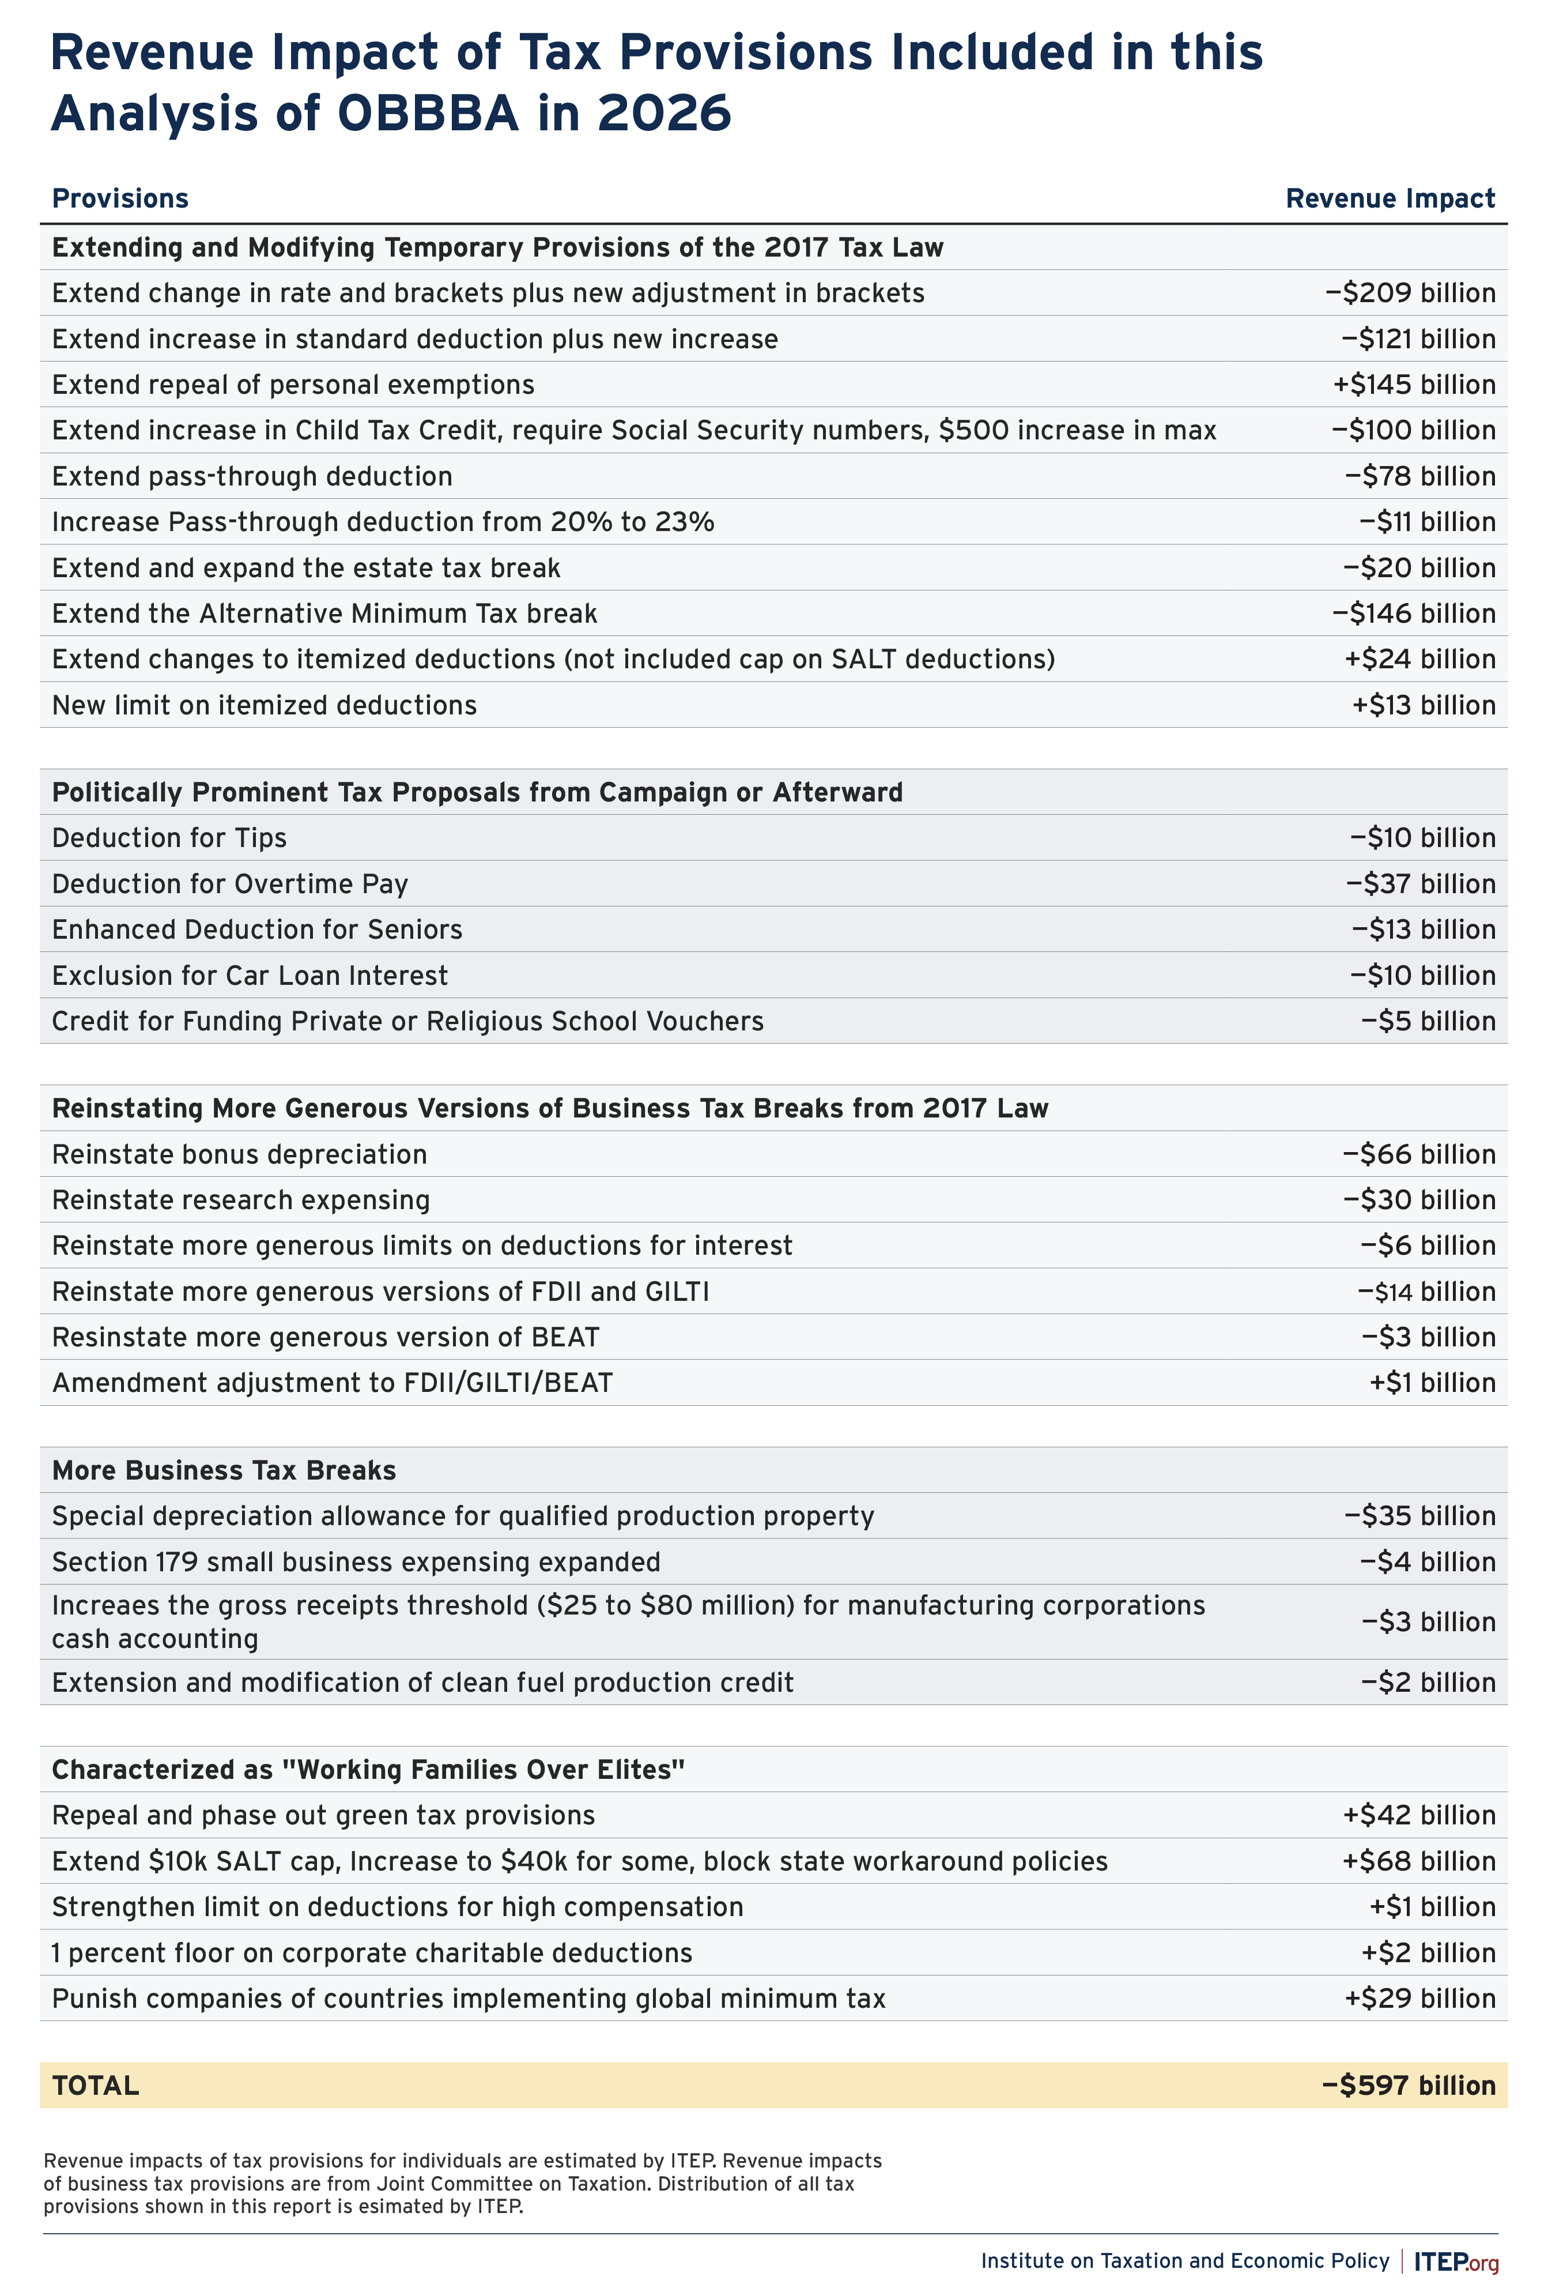
Task: Click the Repeal and phase out green tax provisions row
Action: coord(323,1815)
